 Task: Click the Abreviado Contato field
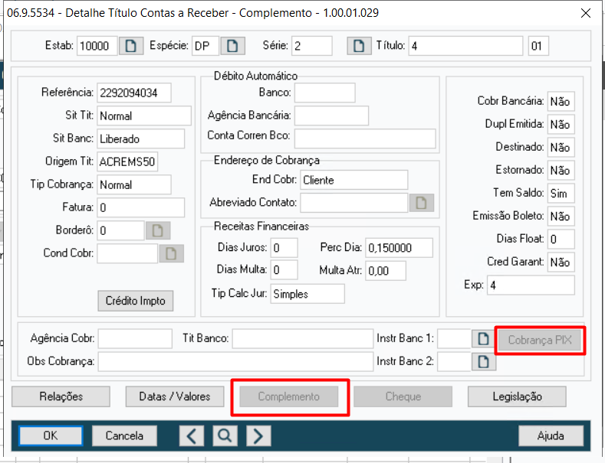[353, 203]
